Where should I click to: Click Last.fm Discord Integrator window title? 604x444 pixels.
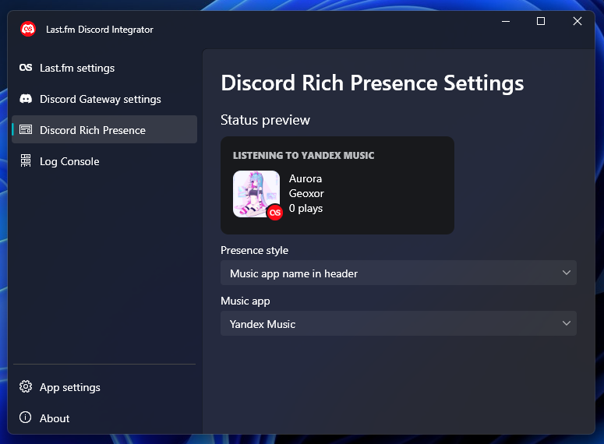point(100,30)
